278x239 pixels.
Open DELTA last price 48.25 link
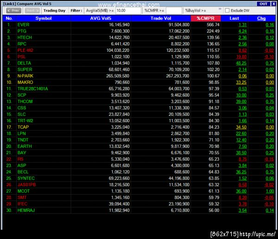(241, 63)
